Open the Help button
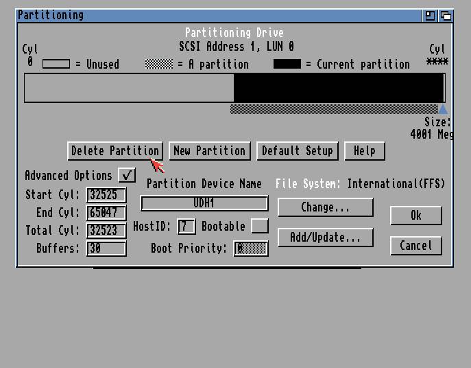The width and height of the screenshot is (471, 368). coord(364,151)
